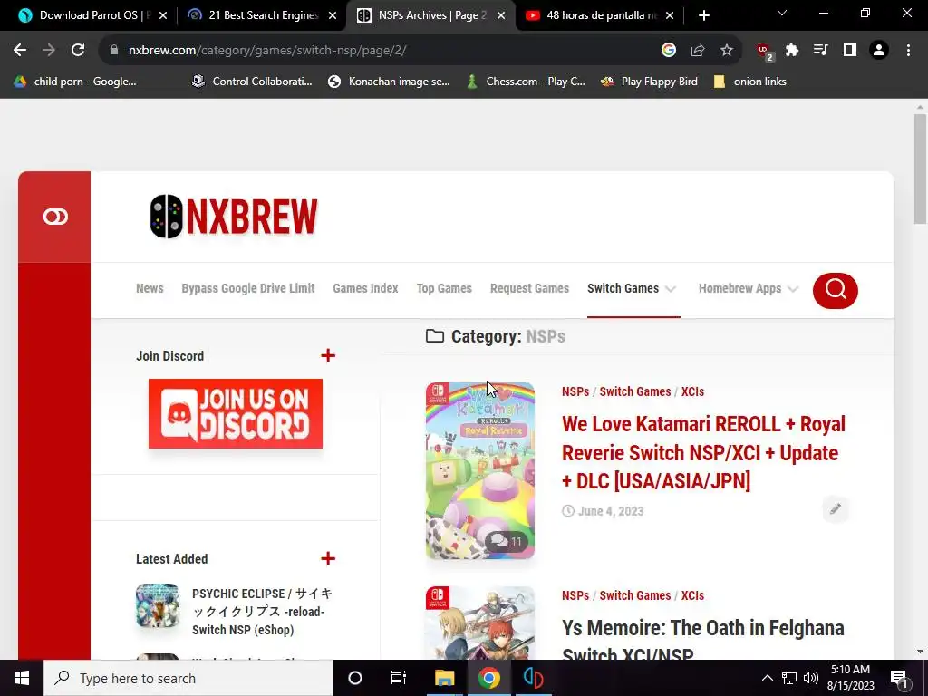Screen dimensions: 928x696
Task: Open the uBlock Origin extension icon
Action: click(765, 52)
